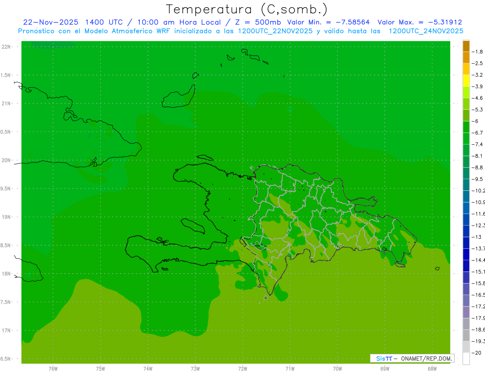Screen dimensions: 485x374
Task: Click the "76W" longitude axis label
Action: click(53, 369)
